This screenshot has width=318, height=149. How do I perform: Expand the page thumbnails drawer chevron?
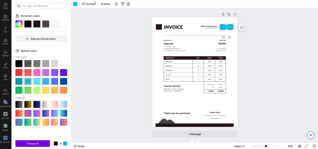click(195, 142)
